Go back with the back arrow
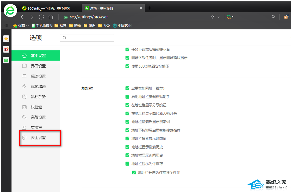 pyautogui.click(x=22, y=17)
